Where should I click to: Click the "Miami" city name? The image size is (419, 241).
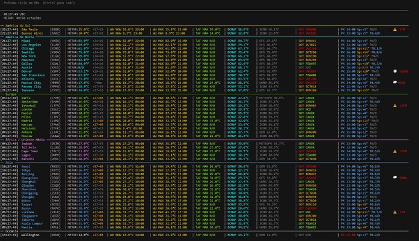[26, 41]
